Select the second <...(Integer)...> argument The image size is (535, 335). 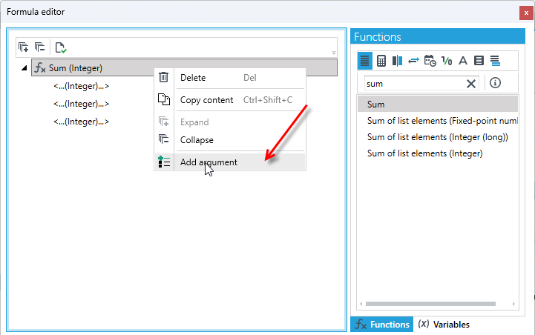(81, 104)
